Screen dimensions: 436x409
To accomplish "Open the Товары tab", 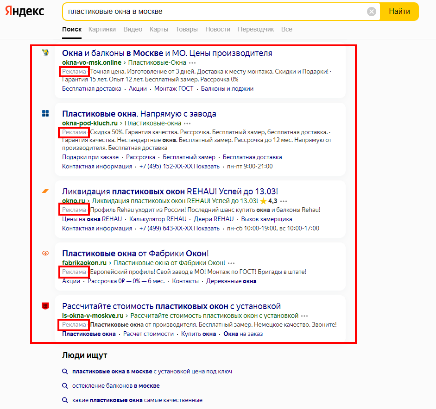I will tap(187, 29).
